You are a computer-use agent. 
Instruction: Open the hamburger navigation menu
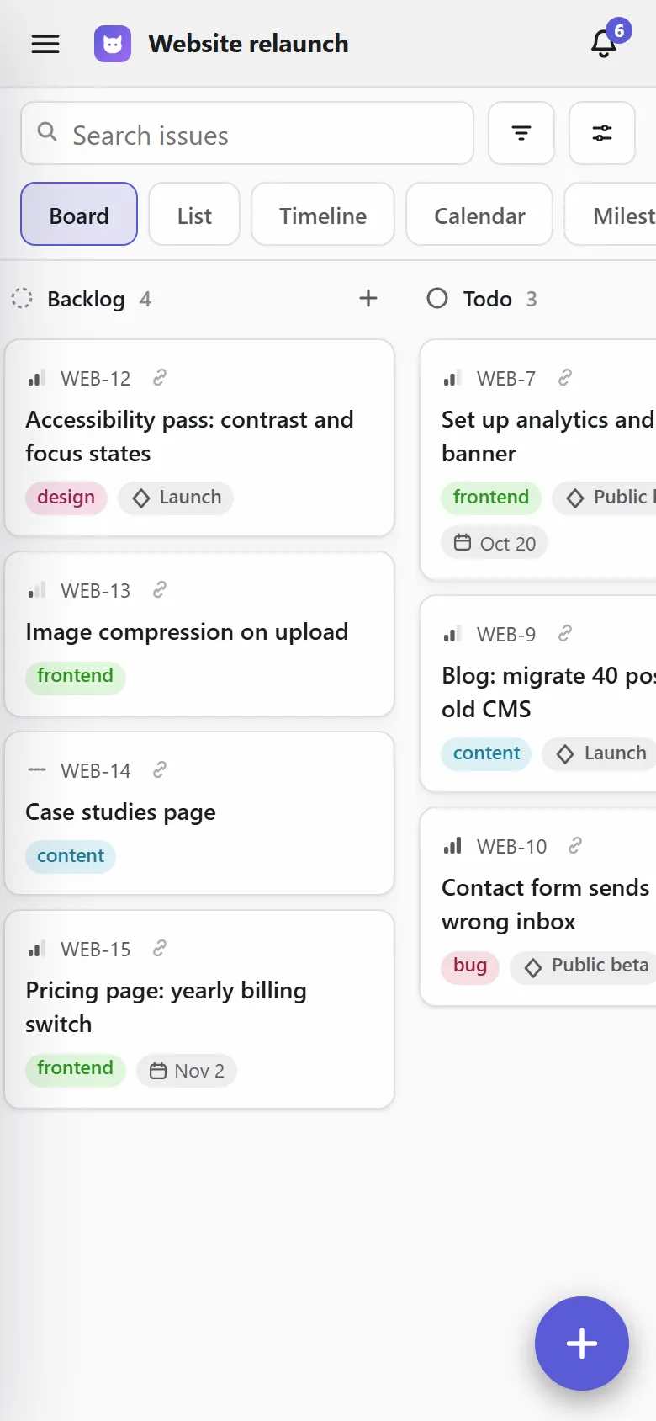[45, 44]
